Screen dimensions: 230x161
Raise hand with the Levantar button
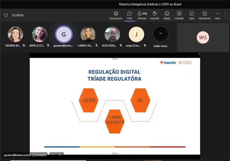(155, 15)
